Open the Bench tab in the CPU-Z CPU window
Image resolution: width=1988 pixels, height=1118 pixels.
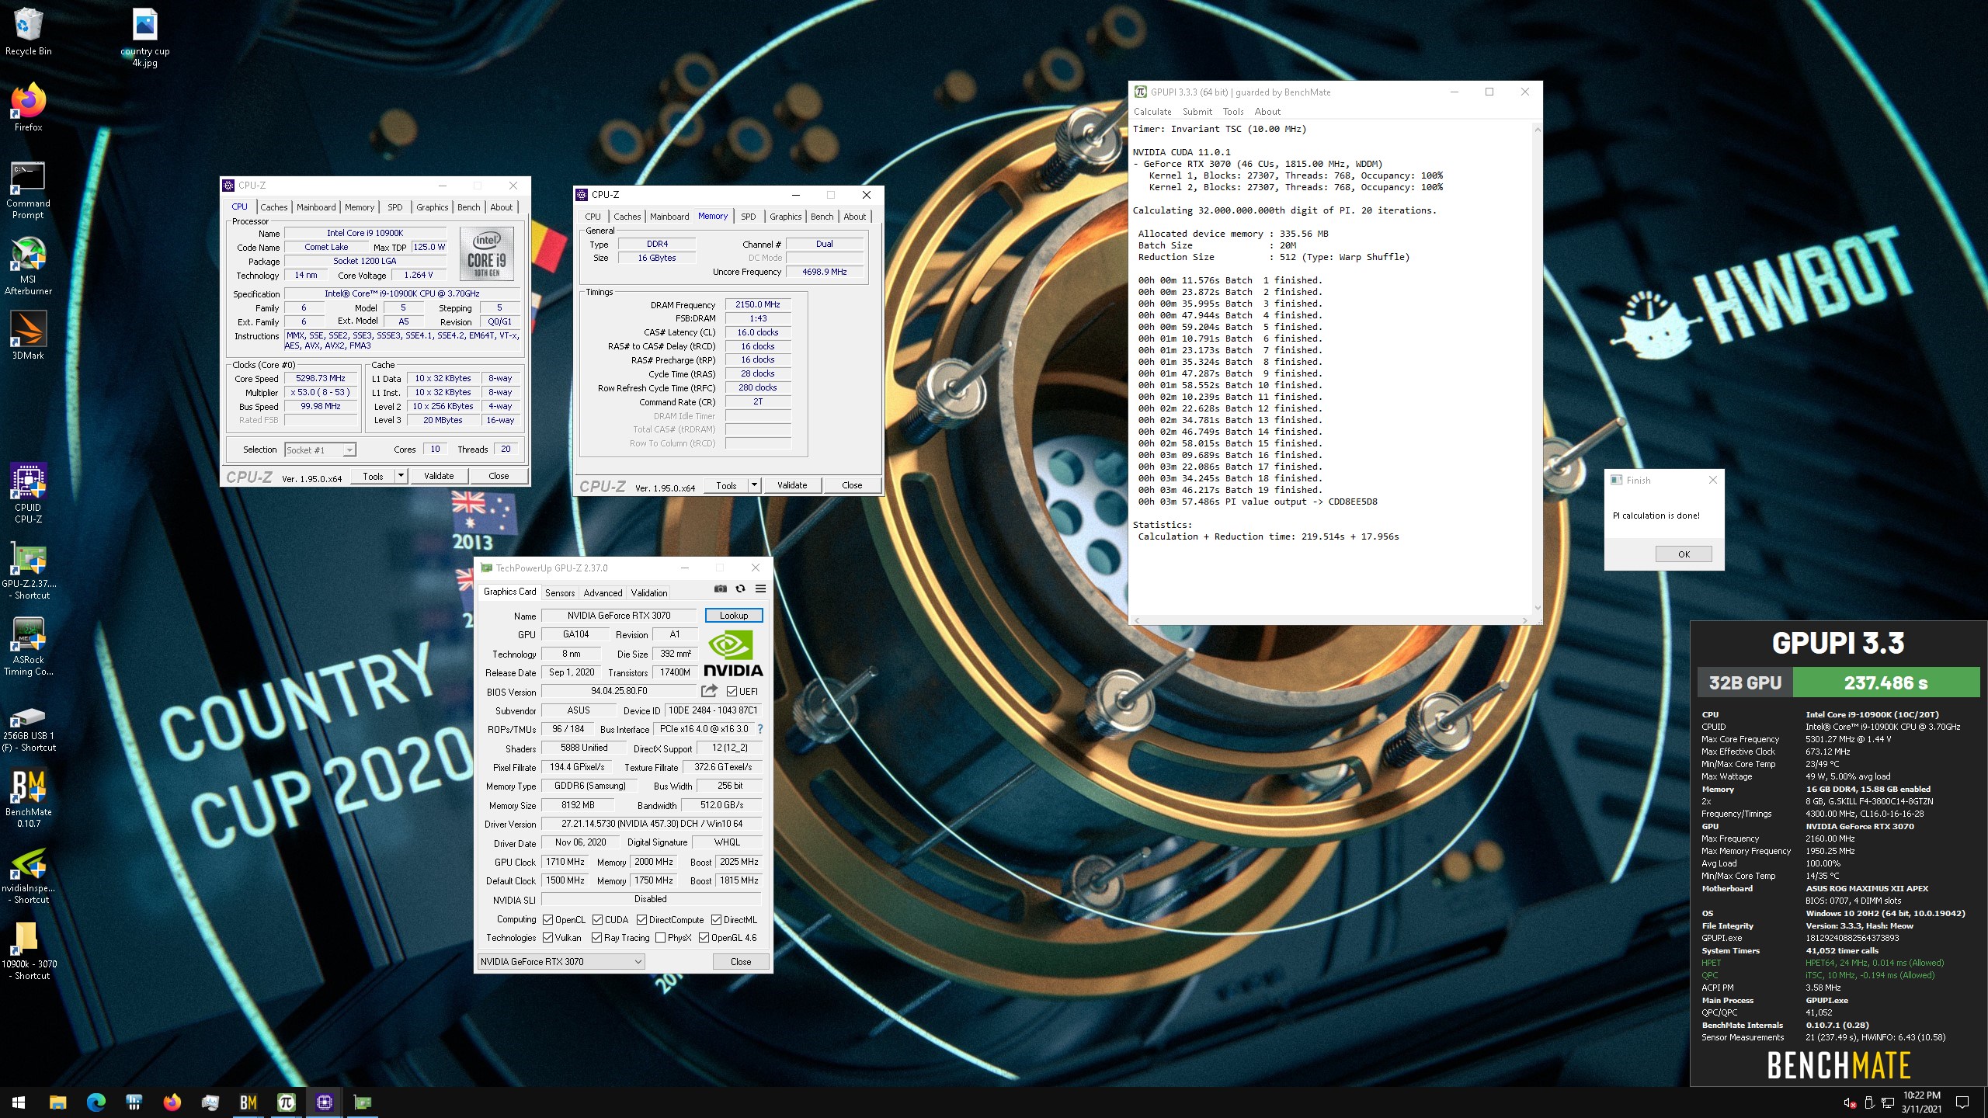pos(468,207)
